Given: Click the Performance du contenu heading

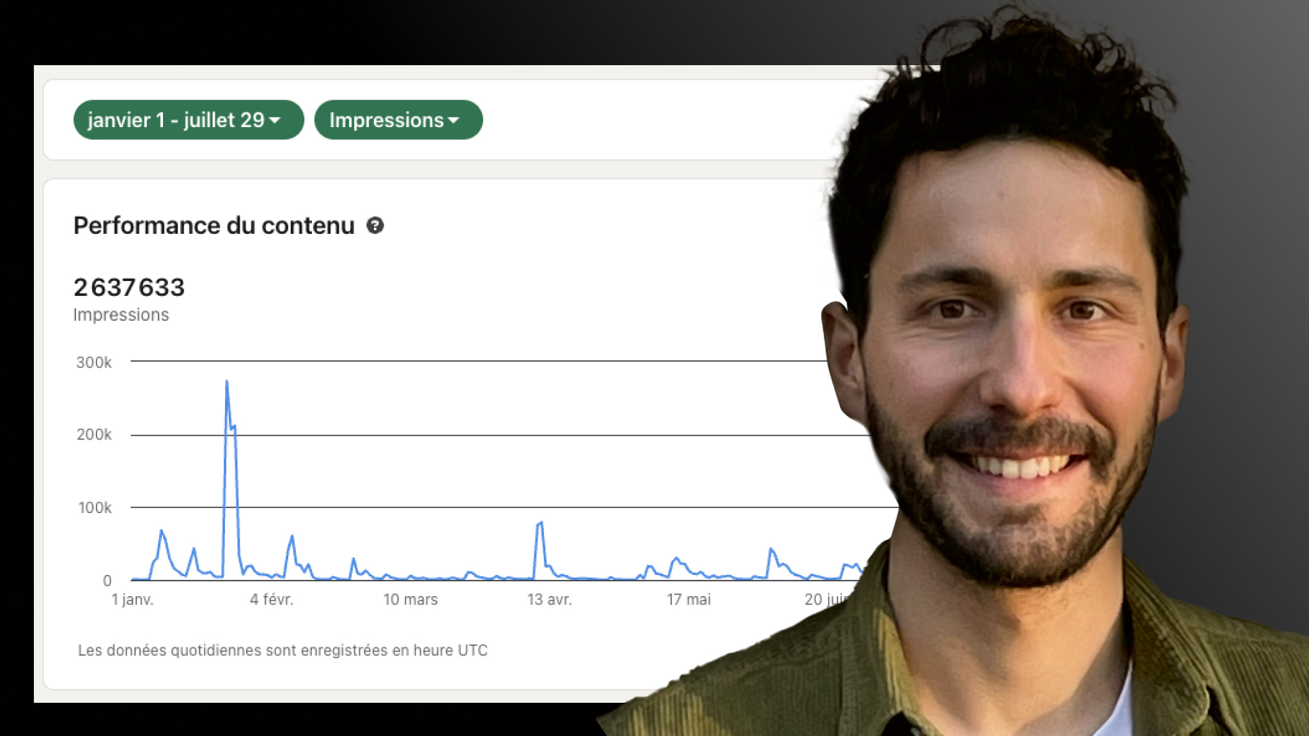Looking at the screenshot, I should click(213, 226).
